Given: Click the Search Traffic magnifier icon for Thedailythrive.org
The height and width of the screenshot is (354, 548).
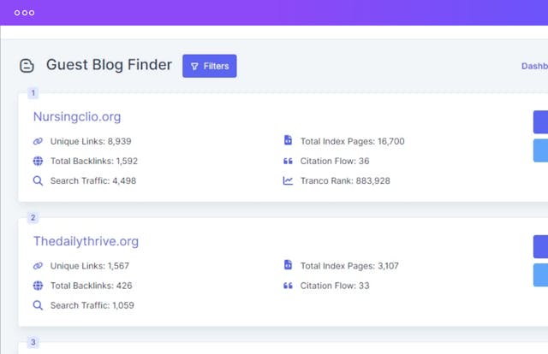Looking at the screenshot, I should pos(38,305).
